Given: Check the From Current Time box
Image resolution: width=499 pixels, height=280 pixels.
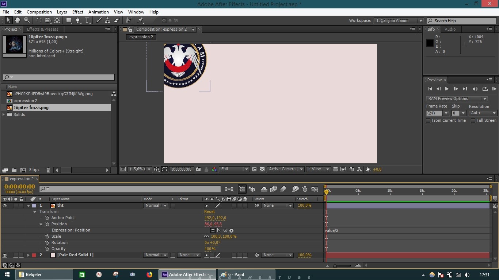Looking at the screenshot, I should (x=428, y=120).
